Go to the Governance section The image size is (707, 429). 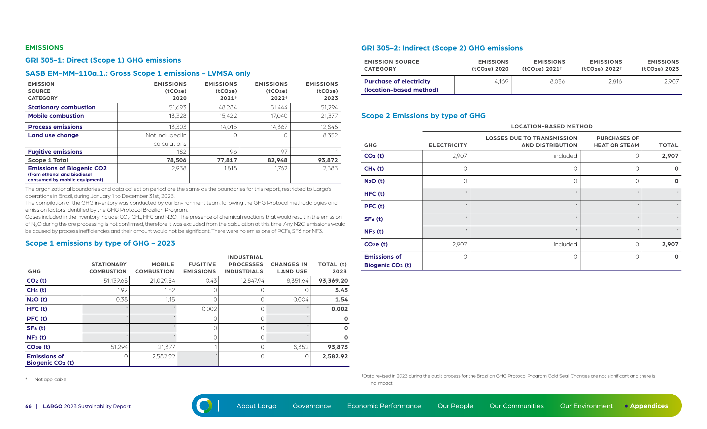click(x=312, y=406)
